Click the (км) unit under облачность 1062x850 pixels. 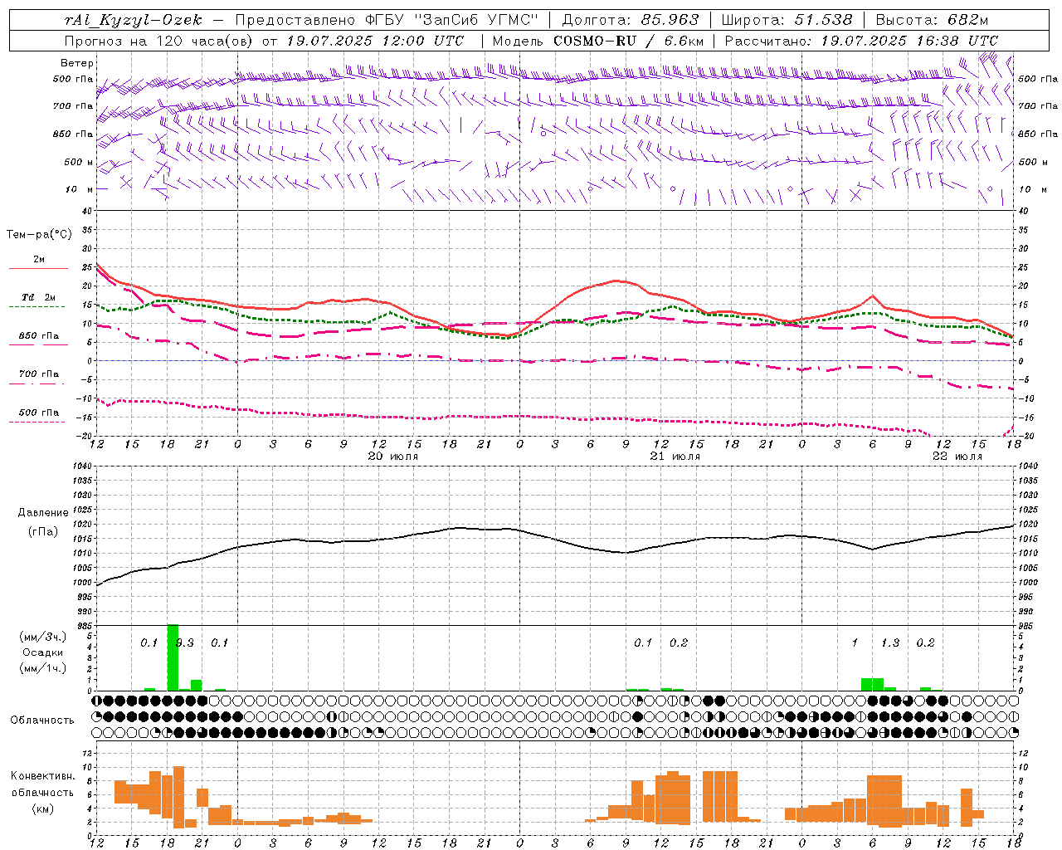[x=42, y=808]
